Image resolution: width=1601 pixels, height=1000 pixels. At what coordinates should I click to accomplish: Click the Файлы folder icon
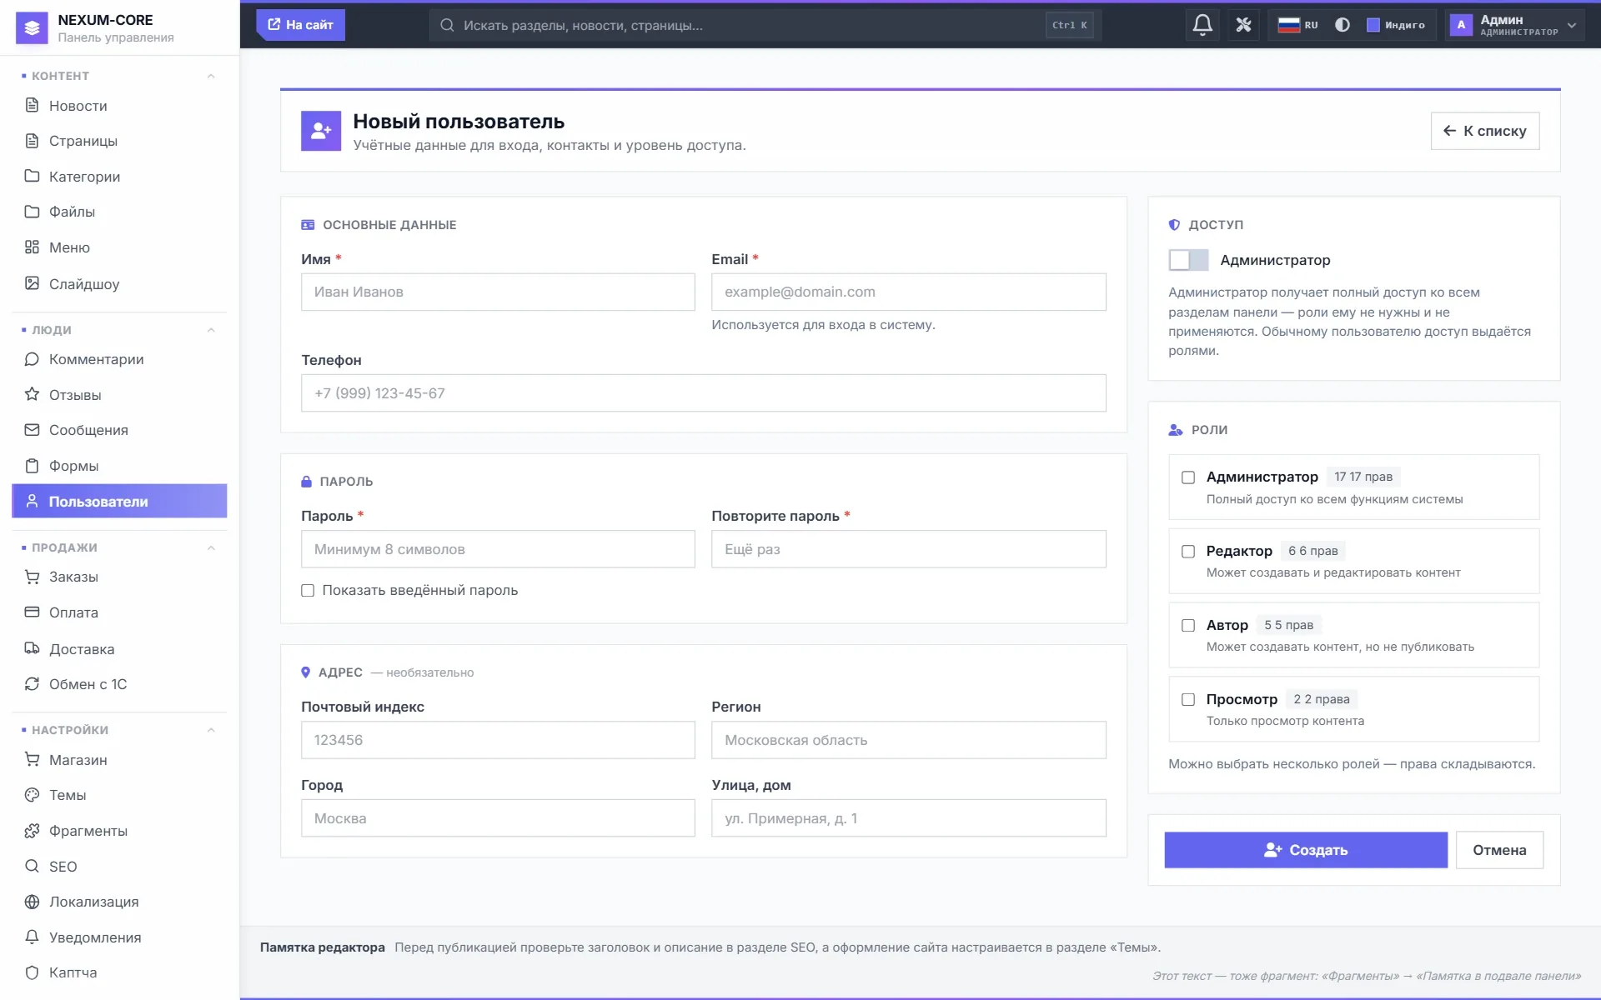click(32, 212)
